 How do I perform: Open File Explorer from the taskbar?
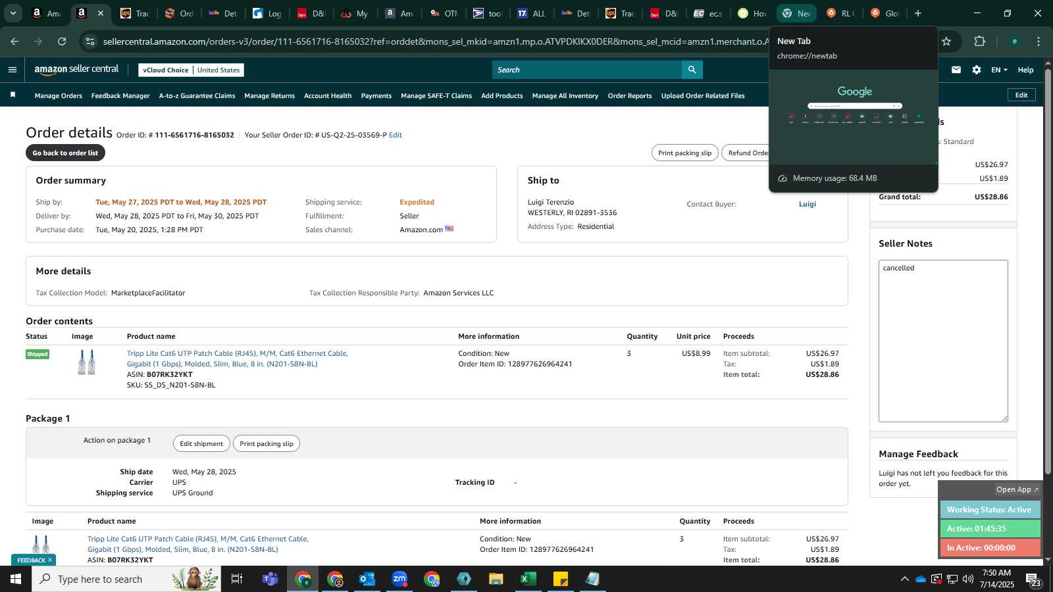click(496, 579)
